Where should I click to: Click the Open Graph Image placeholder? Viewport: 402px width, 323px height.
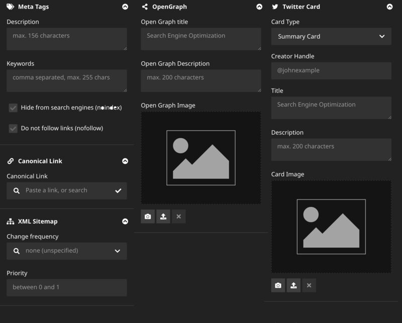[200, 158]
